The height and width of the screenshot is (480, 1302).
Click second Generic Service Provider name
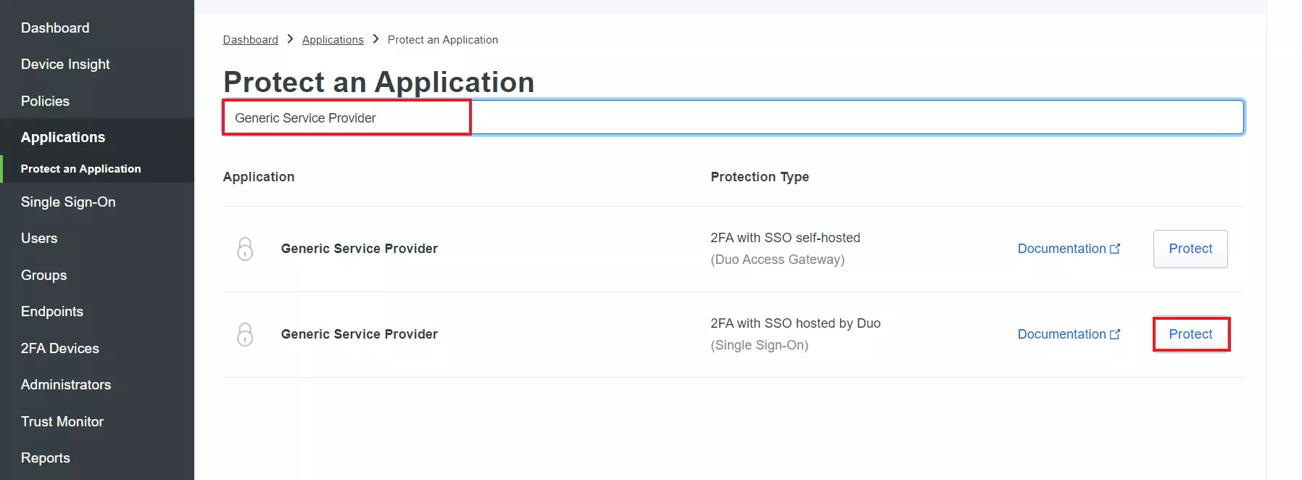pyautogui.click(x=360, y=334)
